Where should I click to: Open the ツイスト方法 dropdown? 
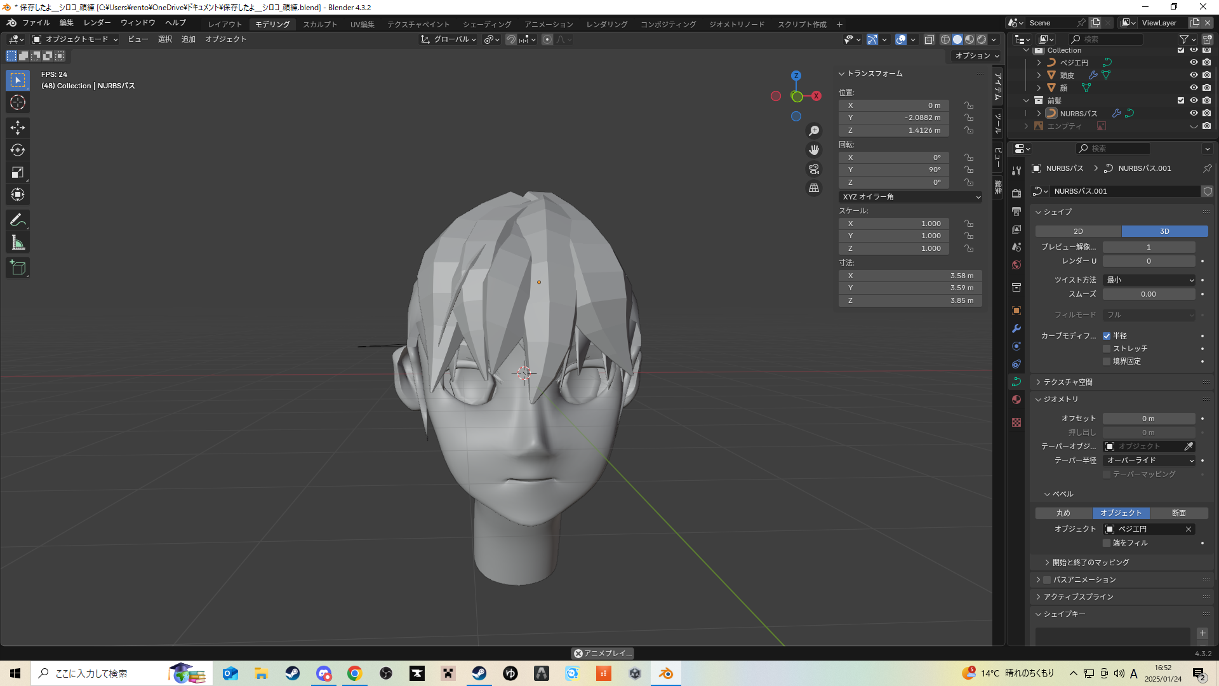[x=1149, y=280]
